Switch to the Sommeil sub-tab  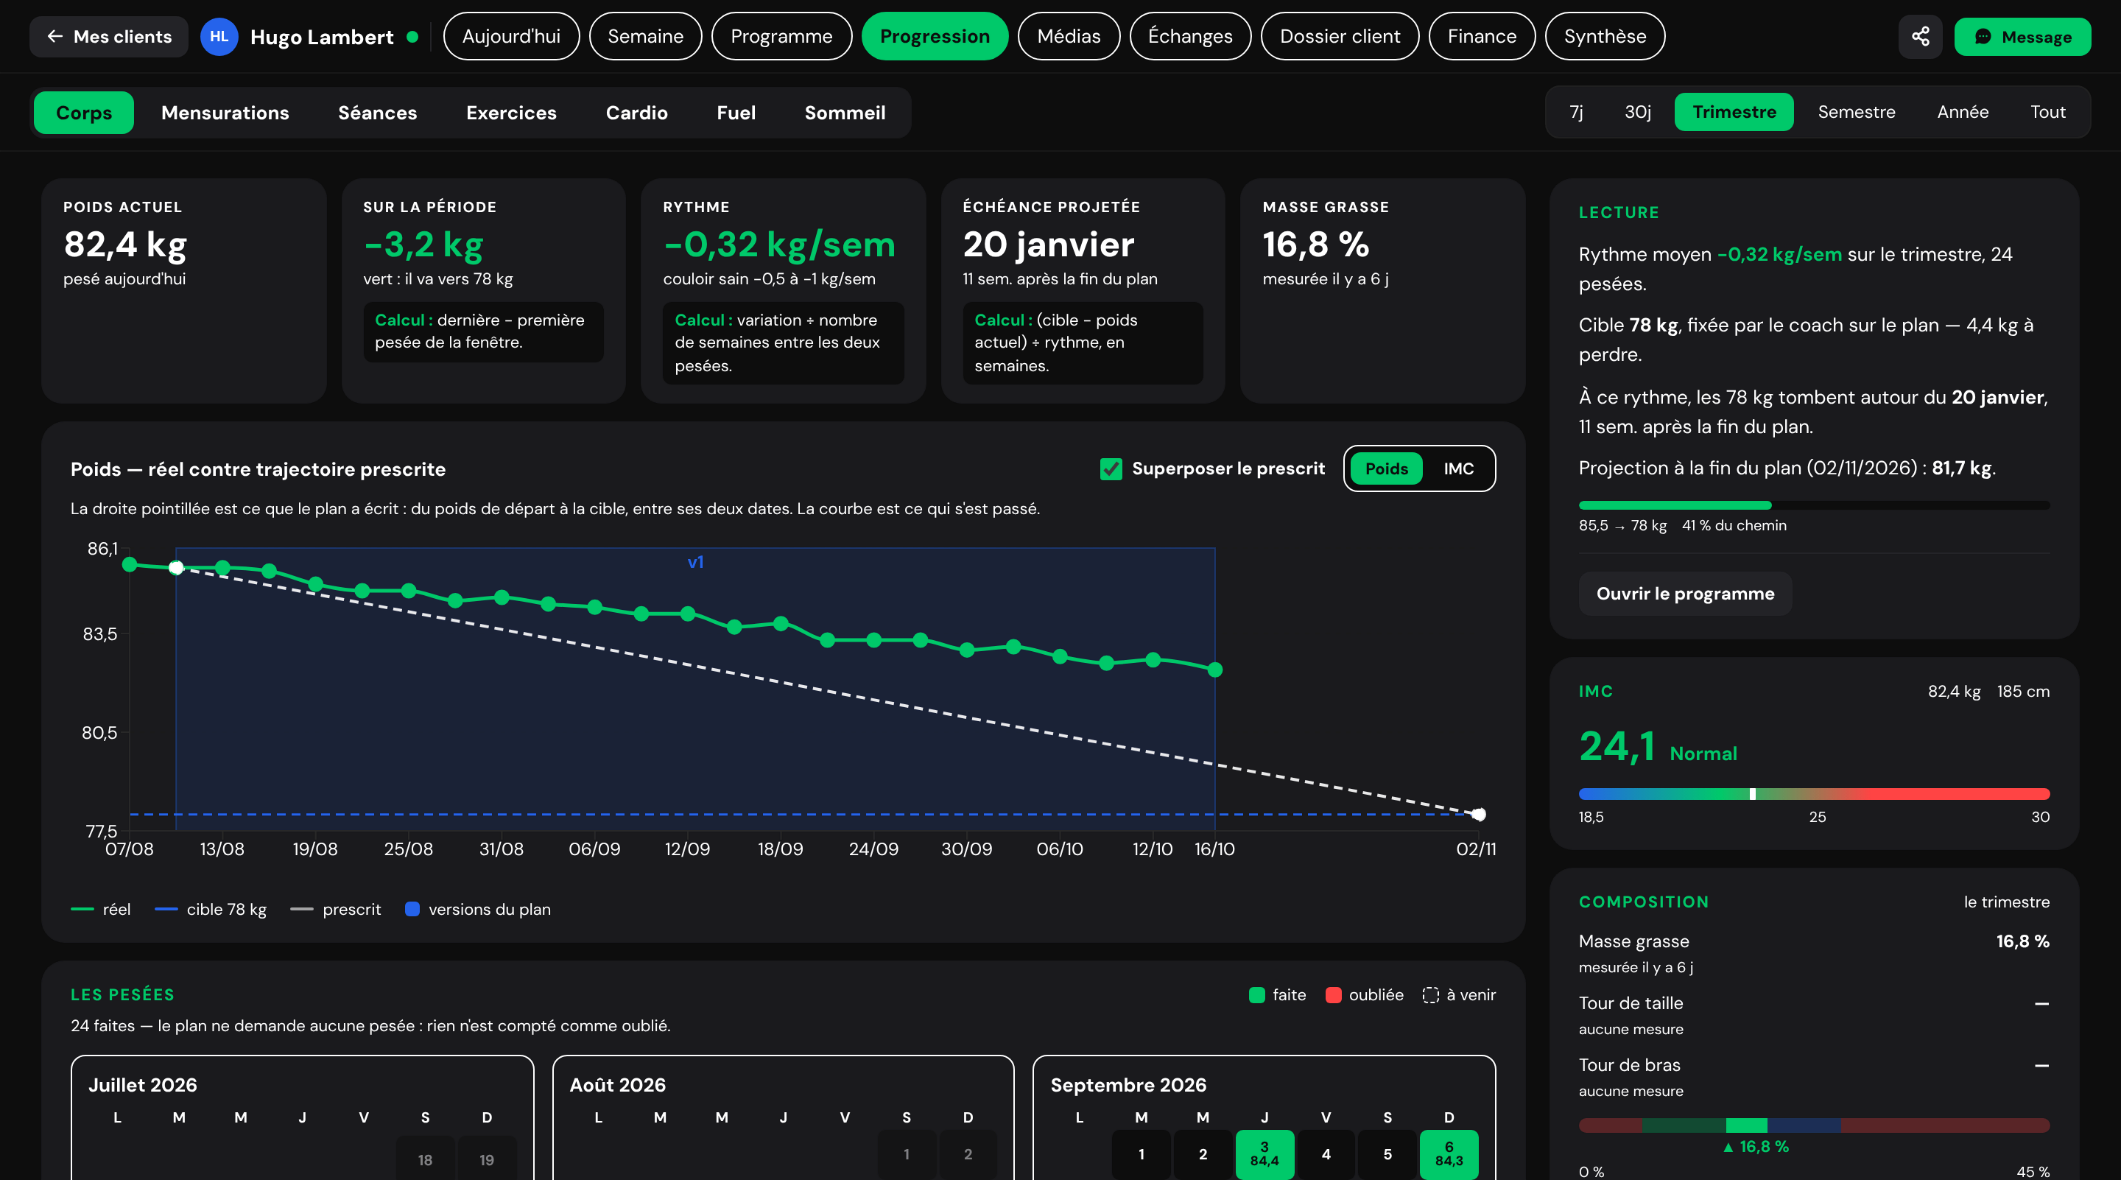pyautogui.click(x=845, y=113)
